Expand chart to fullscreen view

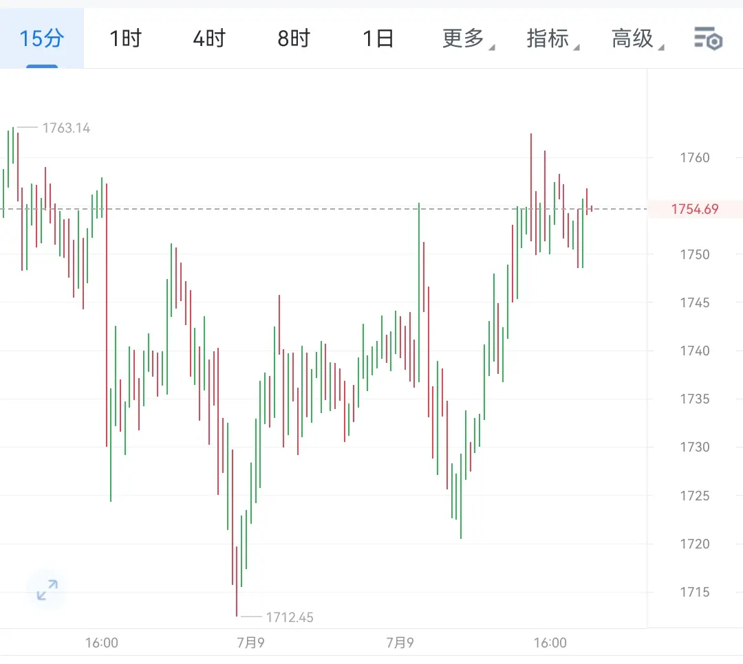tap(47, 590)
